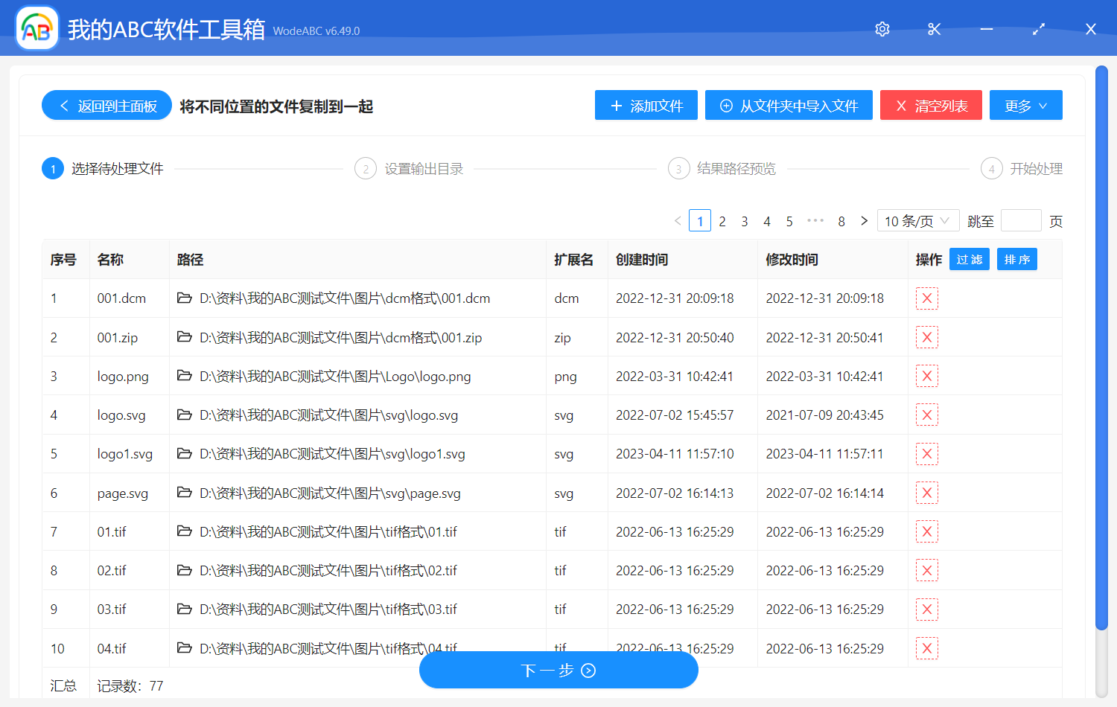Image resolution: width=1117 pixels, height=707 pixels.
Task: Clear the list with 清空列表
Action: 931,105
